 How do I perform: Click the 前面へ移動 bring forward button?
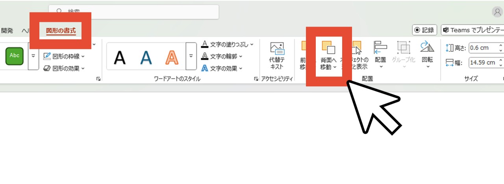tap(303, 56)
